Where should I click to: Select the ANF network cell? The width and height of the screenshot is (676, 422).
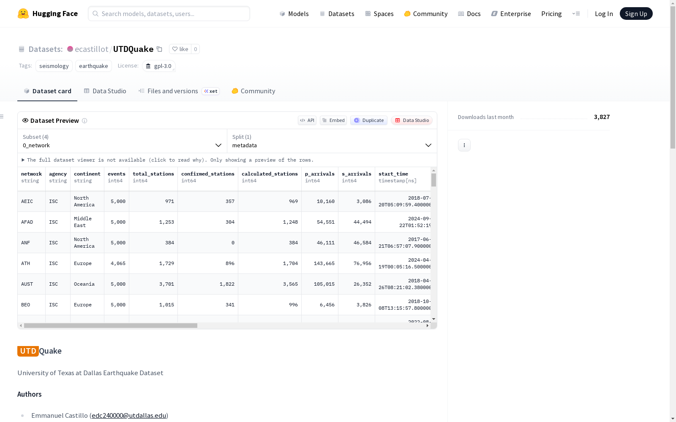tap(32, 243)
